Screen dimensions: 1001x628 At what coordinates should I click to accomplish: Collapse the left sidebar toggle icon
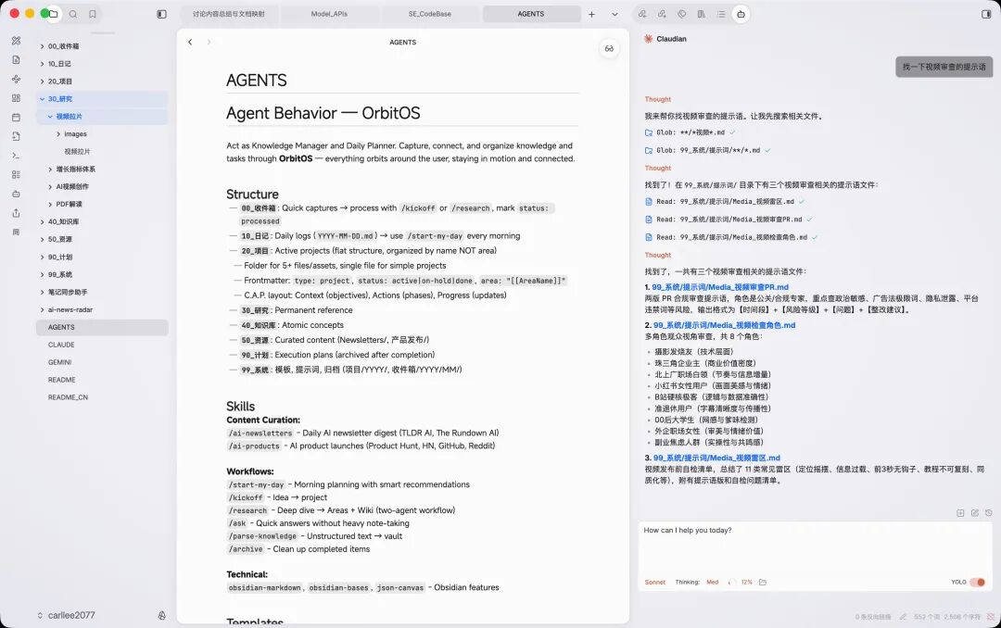[x=161, y=14]
